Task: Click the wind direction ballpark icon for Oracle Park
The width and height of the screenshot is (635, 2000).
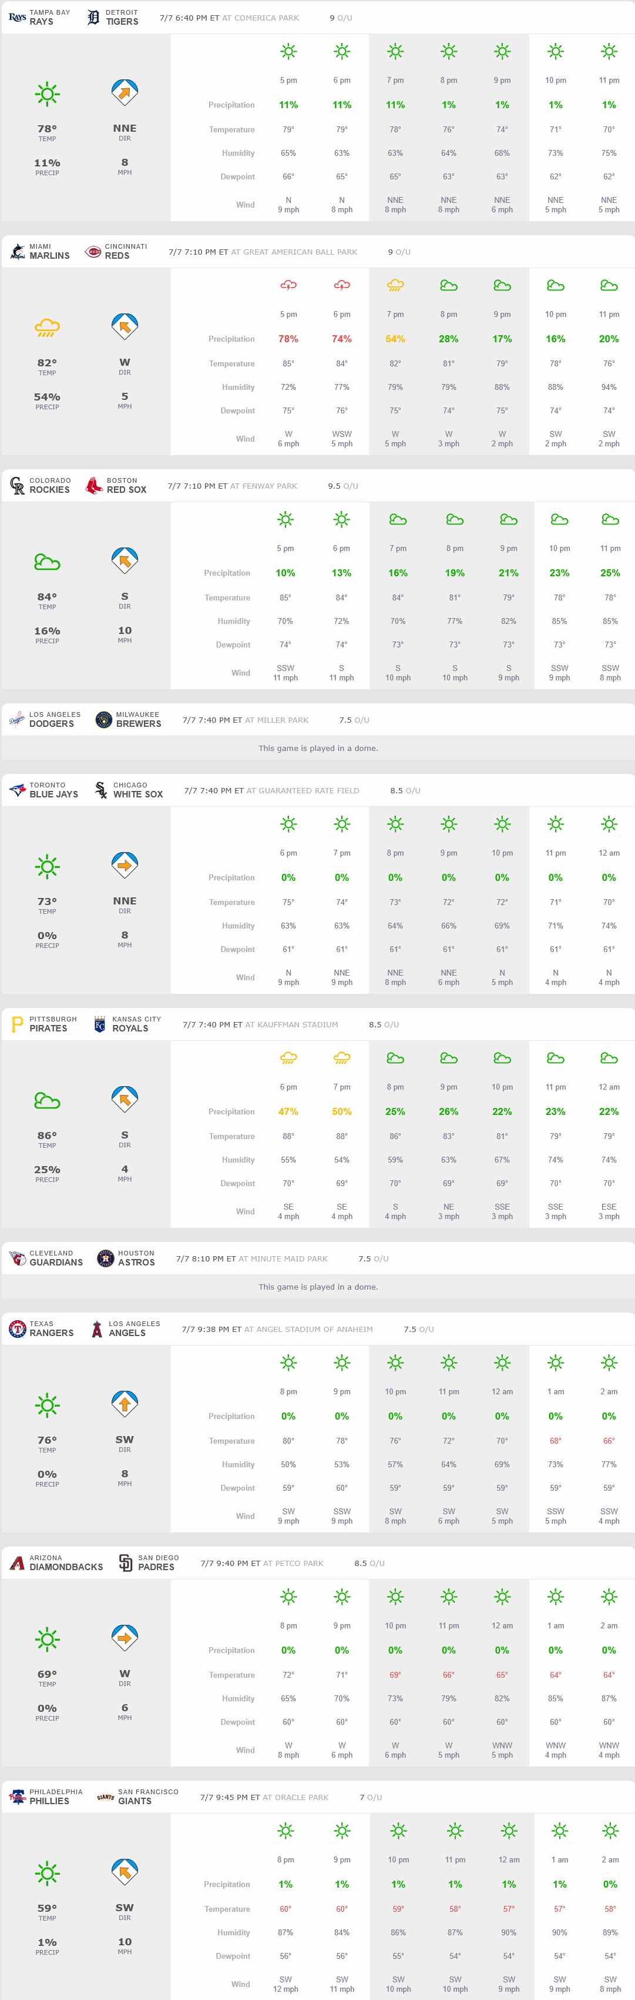Action: click(125, 1872)
